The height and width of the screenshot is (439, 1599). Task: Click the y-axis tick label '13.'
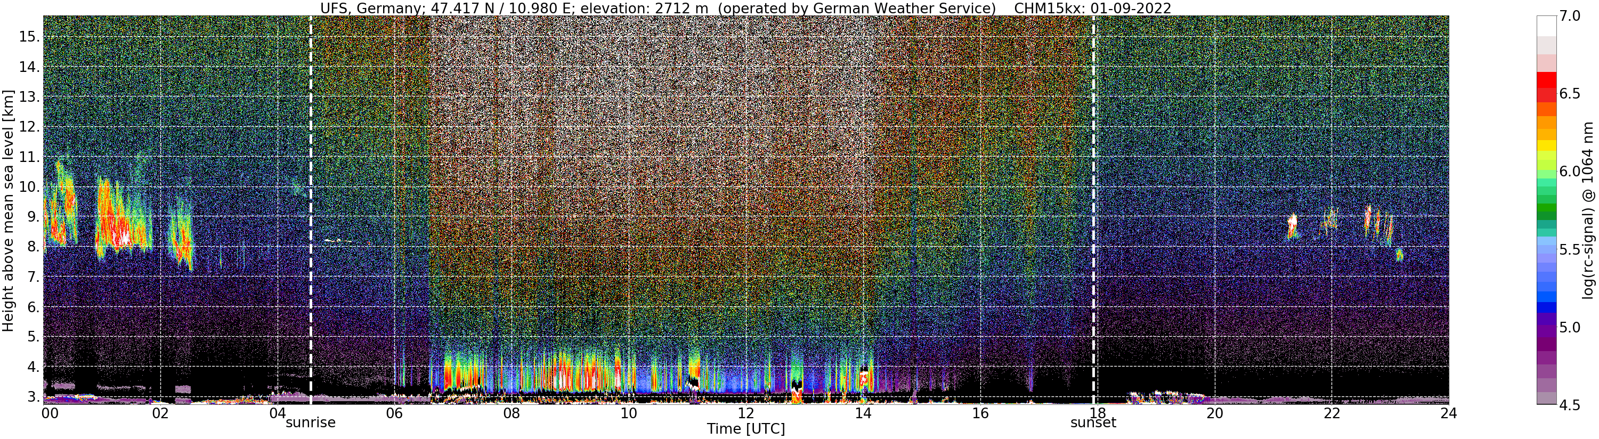[x=29, y=97]
